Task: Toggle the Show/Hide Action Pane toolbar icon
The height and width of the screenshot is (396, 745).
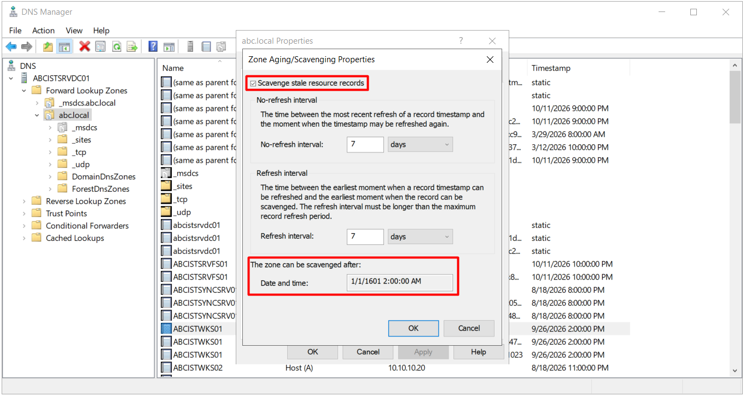Action: [169, 46]
